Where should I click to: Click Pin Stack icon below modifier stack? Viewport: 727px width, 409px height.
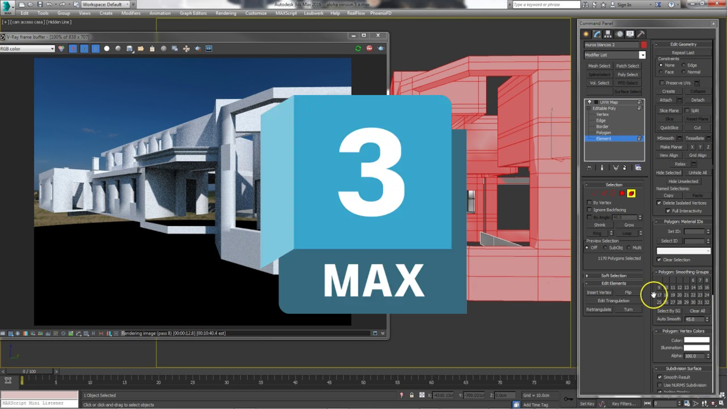[589, 168]
